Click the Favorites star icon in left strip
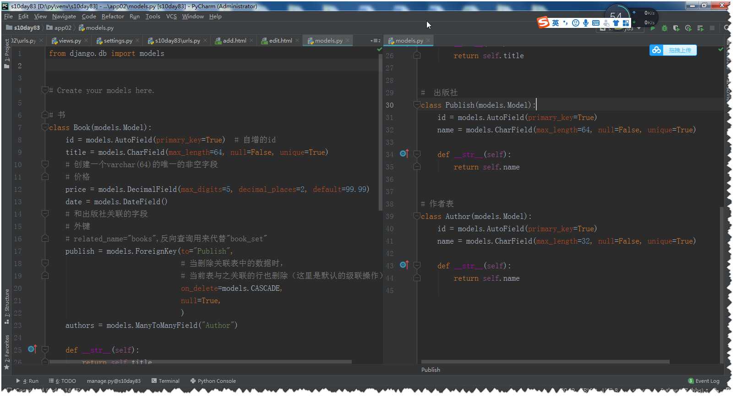 (x=6, y=367)
